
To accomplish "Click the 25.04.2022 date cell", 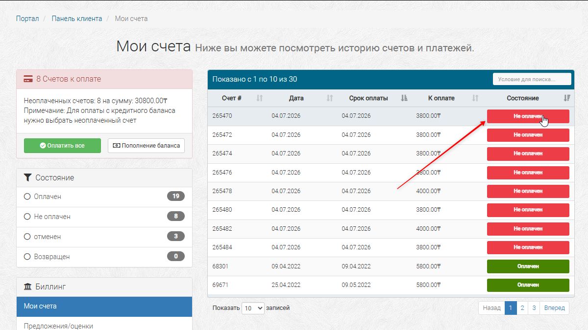I will [x=286, y=285].
